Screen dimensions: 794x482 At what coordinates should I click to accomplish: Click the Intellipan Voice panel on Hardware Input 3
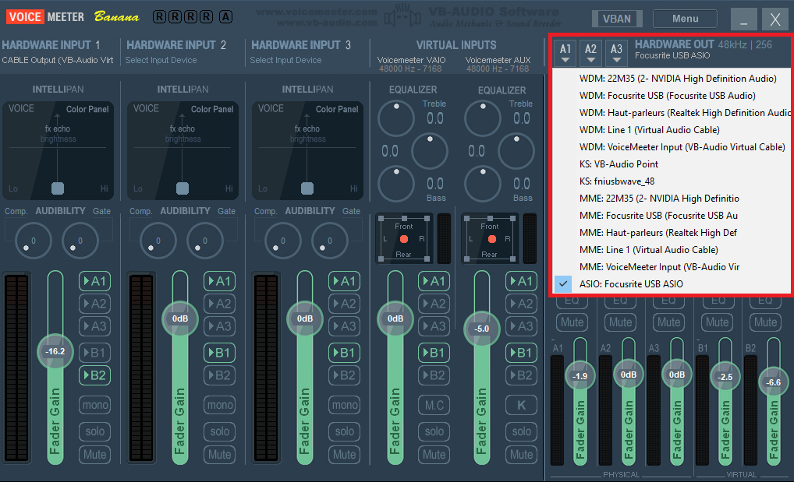(x=307, y=150)
